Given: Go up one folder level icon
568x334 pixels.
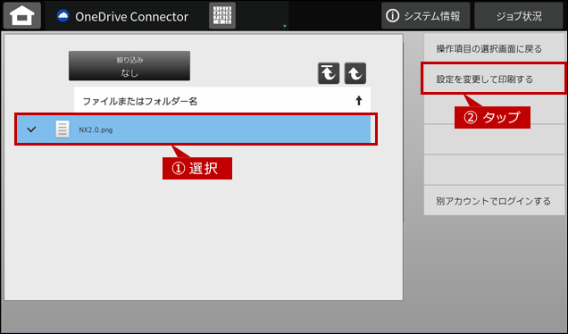Looking at the screenshot, I should pos(355,73).
